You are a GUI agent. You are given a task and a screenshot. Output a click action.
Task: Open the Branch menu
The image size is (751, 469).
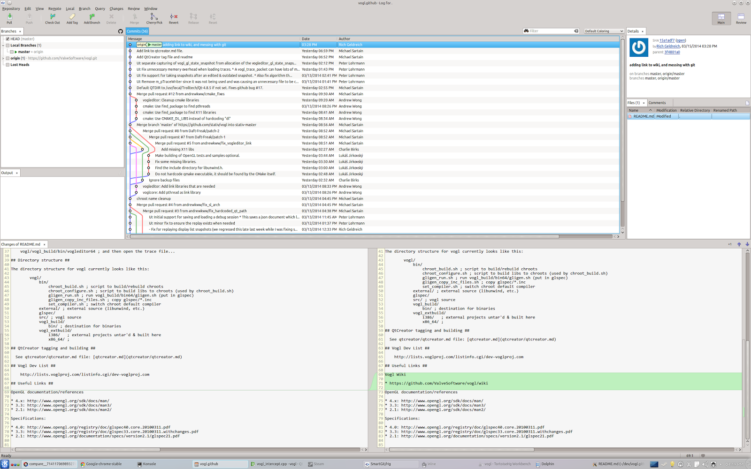tap(84, 8)
